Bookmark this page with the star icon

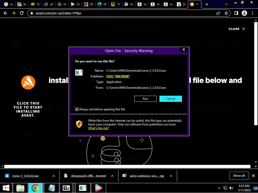[x=226, y=13]
